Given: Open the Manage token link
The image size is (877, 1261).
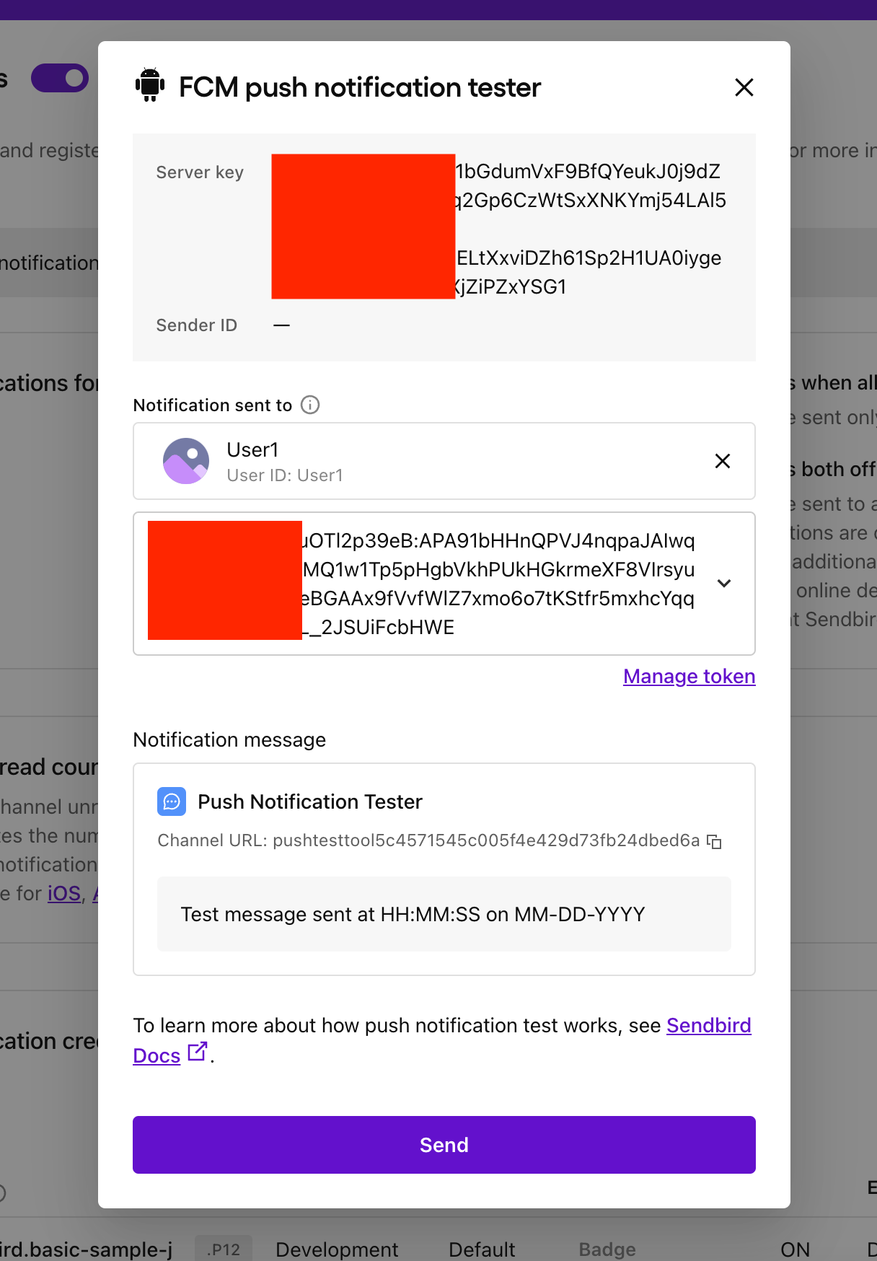Looking at the screenshot, I should click(x=689, y=676).
